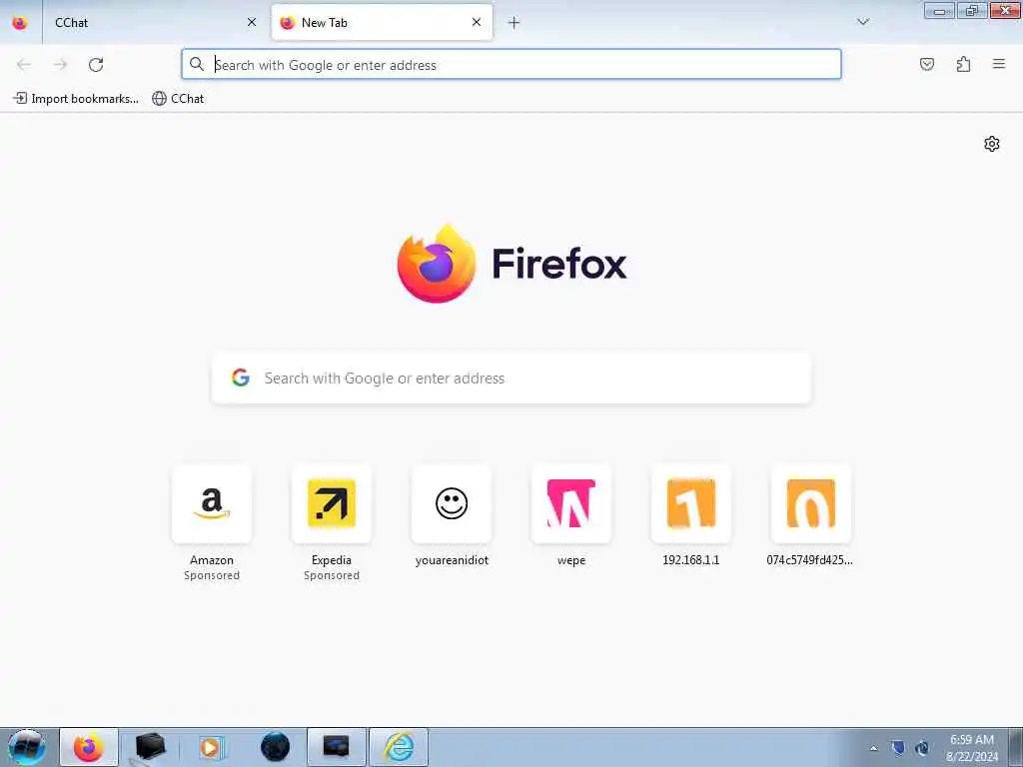This screenshot has width=1023, height=767.
Task: Open Save to Pocket
Action: click(927, 64)
